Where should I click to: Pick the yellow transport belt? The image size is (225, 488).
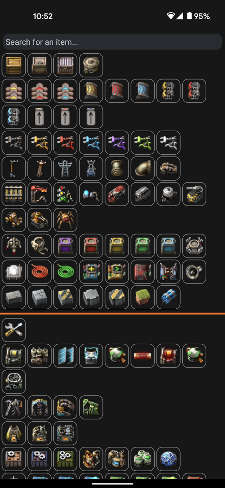coord(14,91)
